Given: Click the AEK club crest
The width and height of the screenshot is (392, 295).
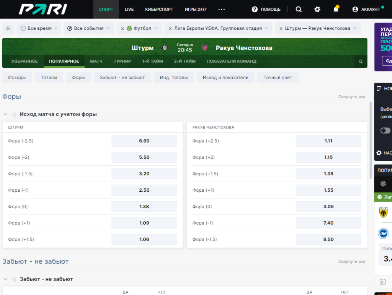Looking at the screenshot, I should tap(383, 212).
